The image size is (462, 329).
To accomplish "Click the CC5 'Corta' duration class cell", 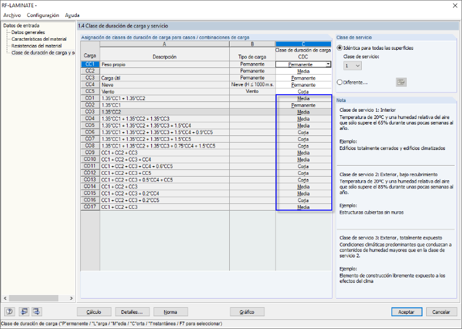I will tap(303, 92).
